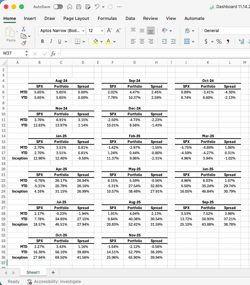Click the Format Painter brush icon
250x285 pixels.
[x=24, y=43]
